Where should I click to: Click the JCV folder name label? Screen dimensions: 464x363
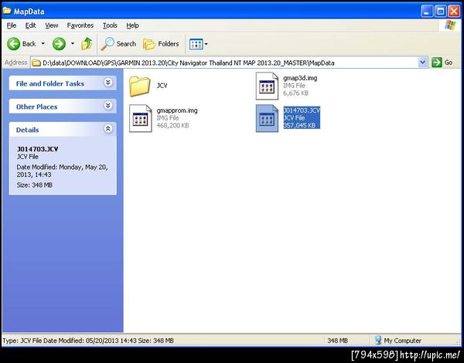pos(162,86)
